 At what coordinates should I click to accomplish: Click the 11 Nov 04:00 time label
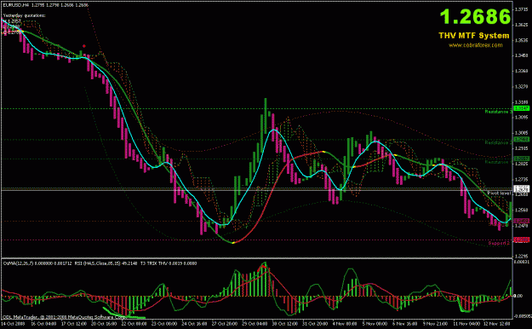[466, 324]
